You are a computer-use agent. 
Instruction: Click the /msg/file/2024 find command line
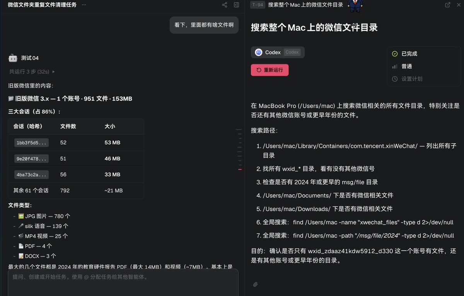[x=358, y=235]
